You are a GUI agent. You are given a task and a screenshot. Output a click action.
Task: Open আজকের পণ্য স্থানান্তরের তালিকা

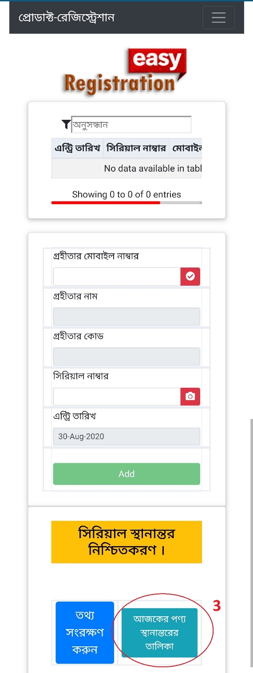(x=159, y=633)
